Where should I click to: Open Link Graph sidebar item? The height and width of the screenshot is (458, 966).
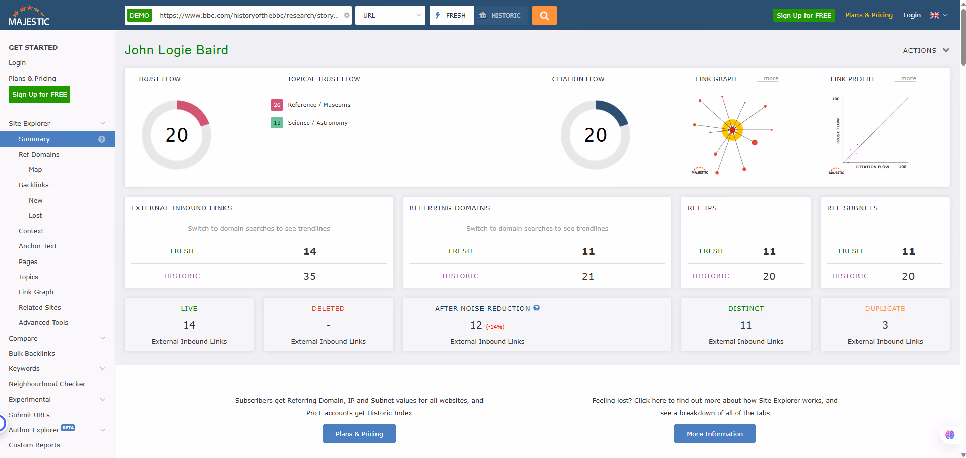click(x=36, y=292)
